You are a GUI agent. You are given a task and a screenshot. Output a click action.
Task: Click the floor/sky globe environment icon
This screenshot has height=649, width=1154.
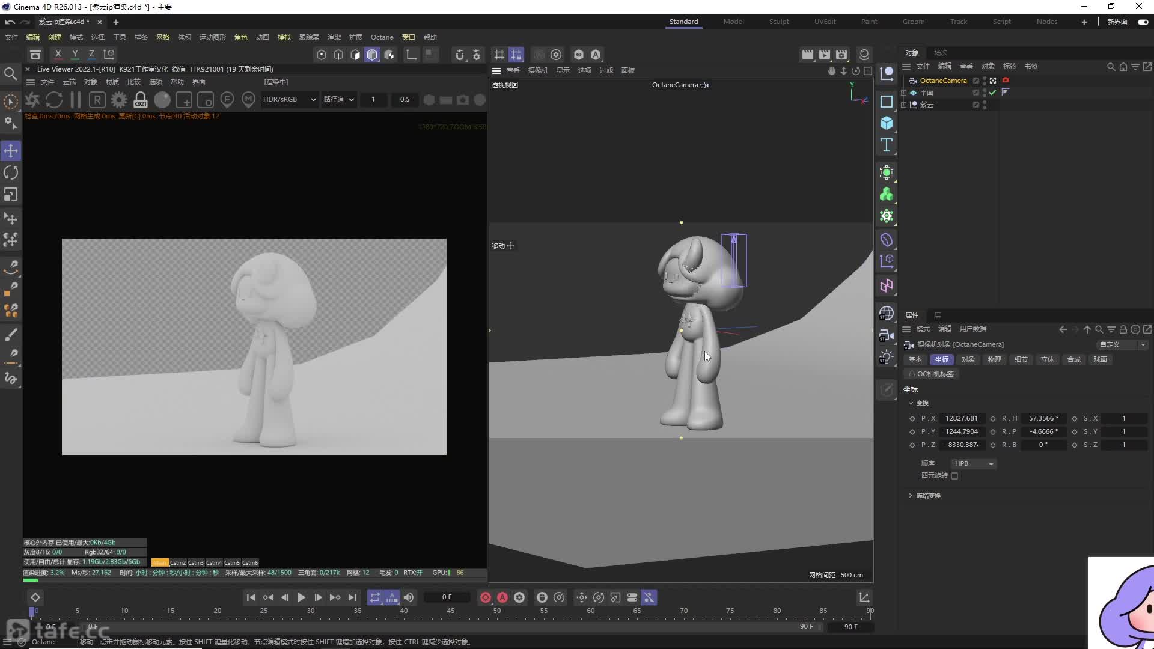(x=887, y=313)
